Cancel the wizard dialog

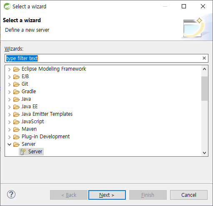click(x=189, y=195)
